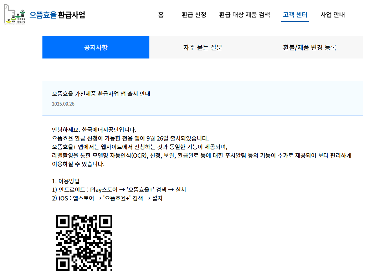Click the line 이용하실 수 있습니다.

[78, 164]
